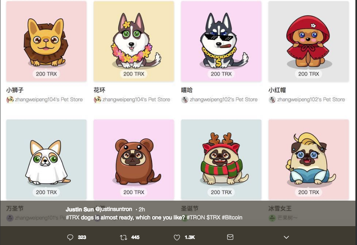Open the ghost costume corgi card
This screenshot has height=245, width=357.
pos(46,159)
